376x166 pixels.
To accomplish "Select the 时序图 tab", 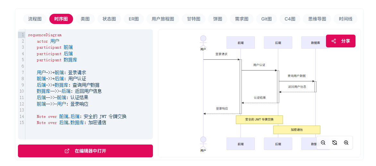I will 61,19.
